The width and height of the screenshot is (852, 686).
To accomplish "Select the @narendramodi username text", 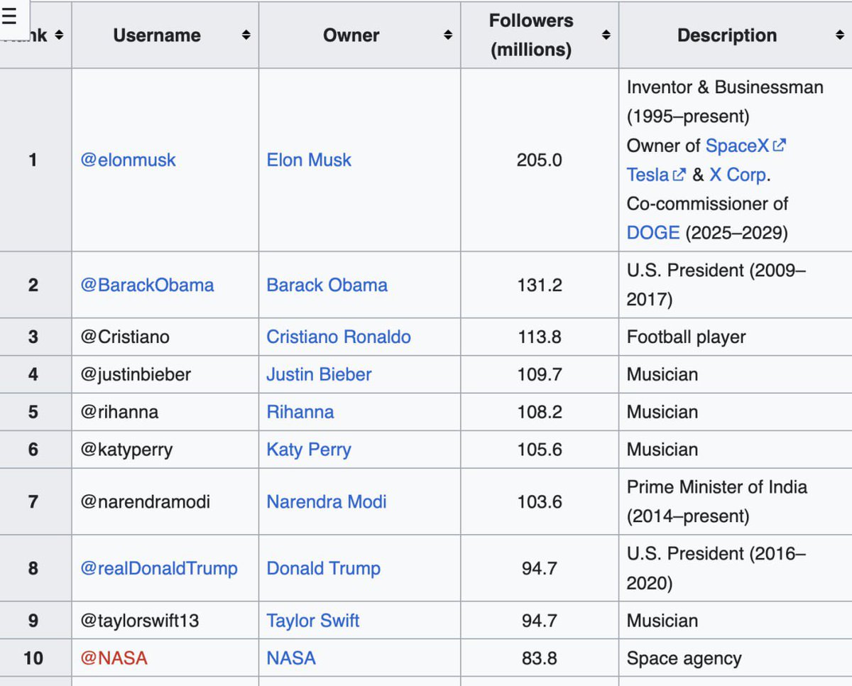I will (145, 501).
